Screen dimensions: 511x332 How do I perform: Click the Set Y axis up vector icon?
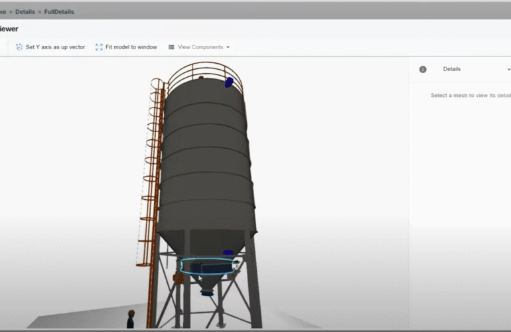[19, 47]
